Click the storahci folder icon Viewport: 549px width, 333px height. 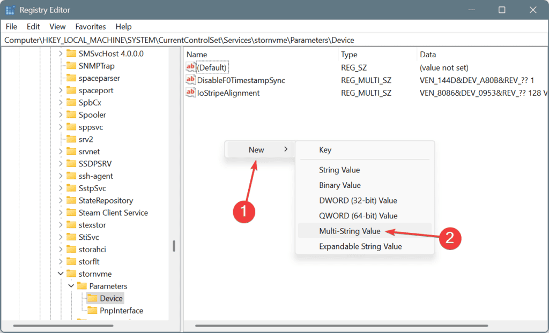pyautogui.click(x=71, y=249)
